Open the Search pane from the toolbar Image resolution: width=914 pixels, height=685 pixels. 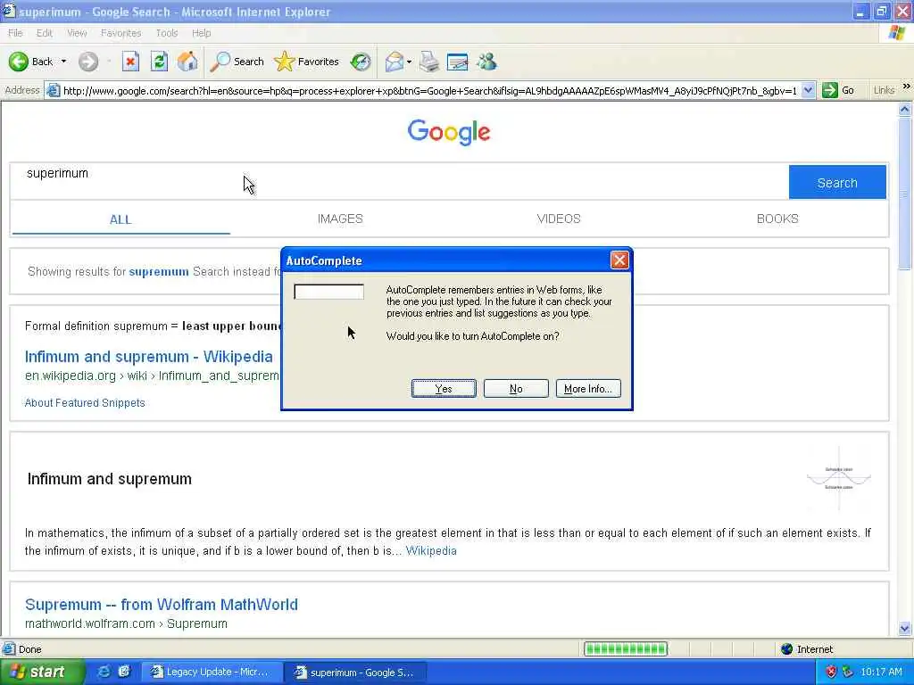[x=237, y=62]
